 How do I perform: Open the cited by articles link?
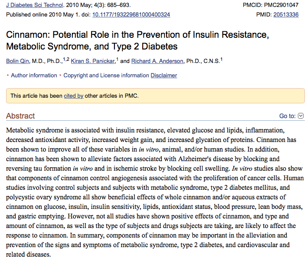click(73, 96)
